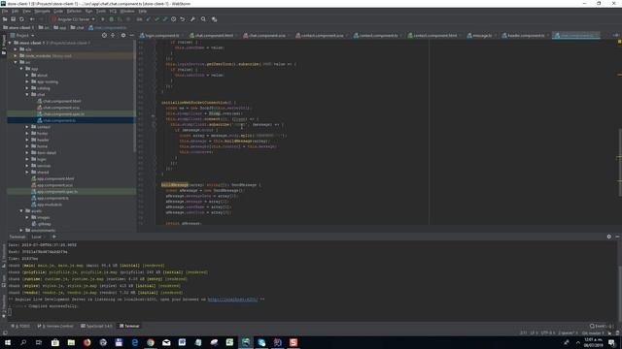Navigate back using the toolbar arrow
Viewport: 622px width, 349px height.
[x=32, y=19]
